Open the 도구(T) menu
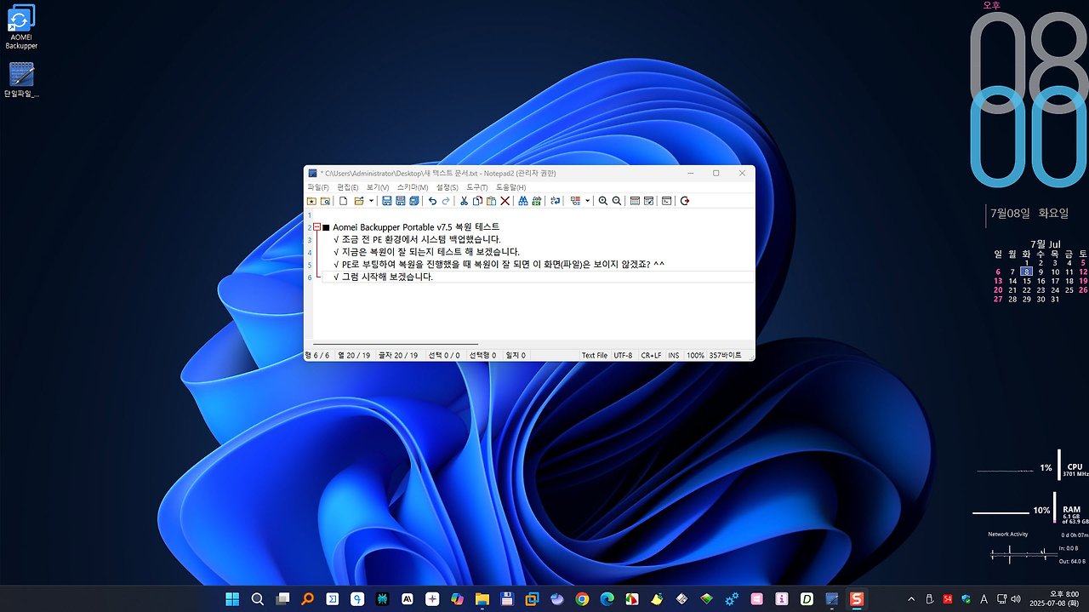The height and width of the screenshot is (612, 1089). click(x=477, y=187)
